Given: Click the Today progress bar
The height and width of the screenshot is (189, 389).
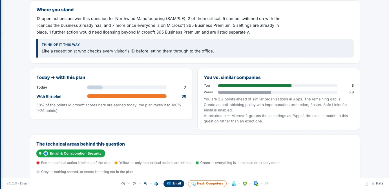Looking at the screenshot, I should [x=127, y=87].
